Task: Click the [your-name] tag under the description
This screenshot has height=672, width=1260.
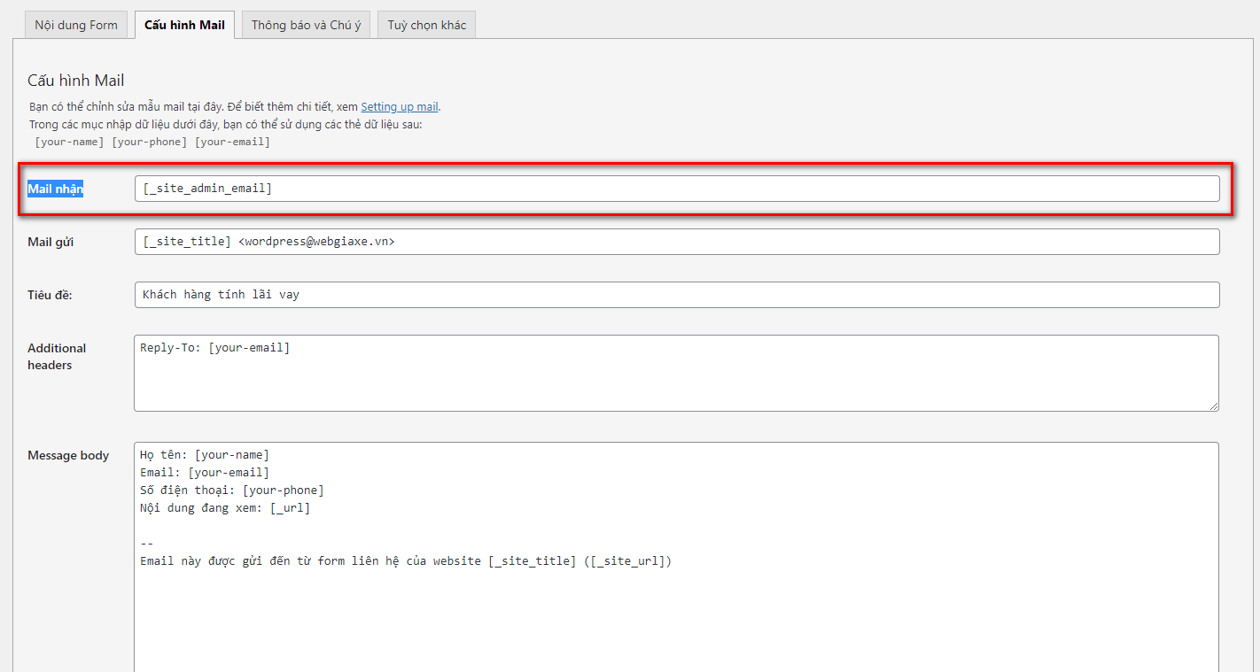Action: point(69,142)
